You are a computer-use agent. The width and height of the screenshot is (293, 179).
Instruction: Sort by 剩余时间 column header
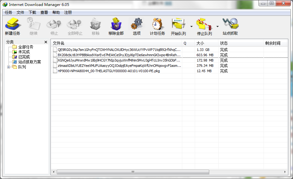pos(275,43)
